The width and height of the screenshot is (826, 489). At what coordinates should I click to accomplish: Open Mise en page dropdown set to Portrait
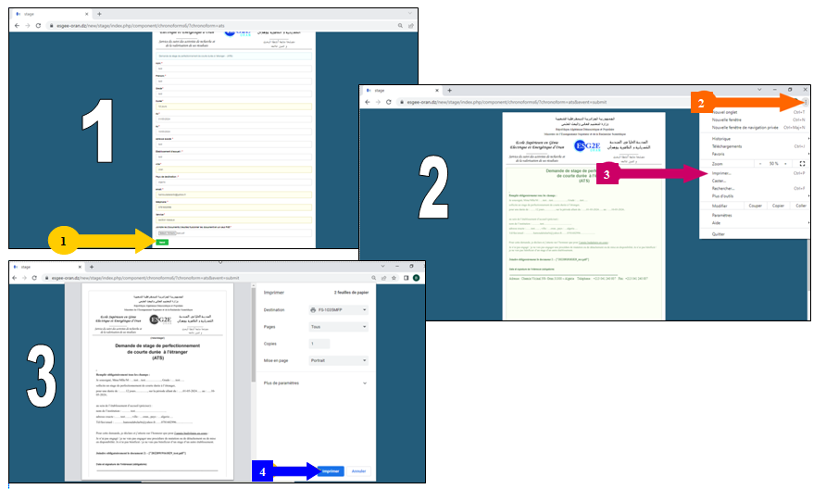tap(339, 359)
